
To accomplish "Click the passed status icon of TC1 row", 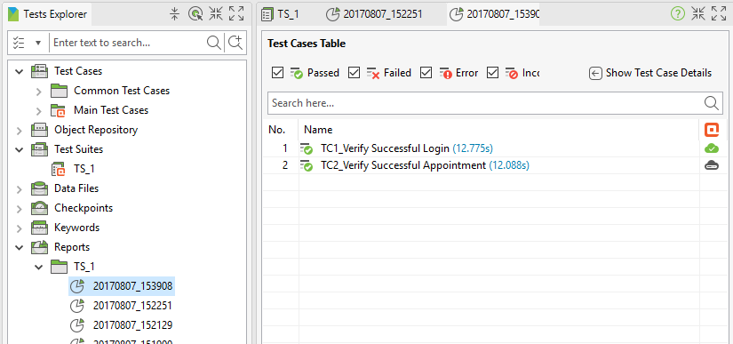I will pyautogui.click(x=307, y=148).
